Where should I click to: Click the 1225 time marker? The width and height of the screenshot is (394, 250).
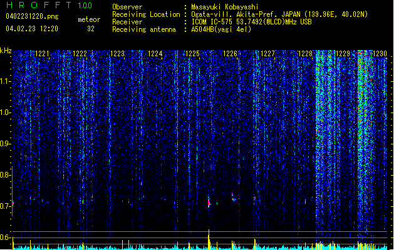[x=192, y=53]
